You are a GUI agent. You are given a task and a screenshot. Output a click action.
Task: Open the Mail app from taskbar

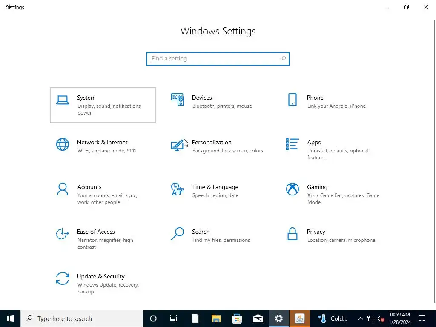pyautogui.click(x=258, y=318)
